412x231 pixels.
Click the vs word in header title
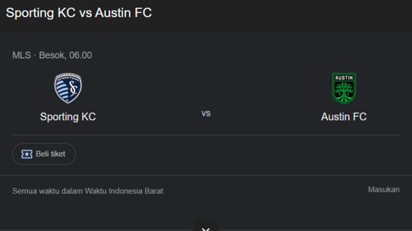pyautogui.click(x=85, y=13)
